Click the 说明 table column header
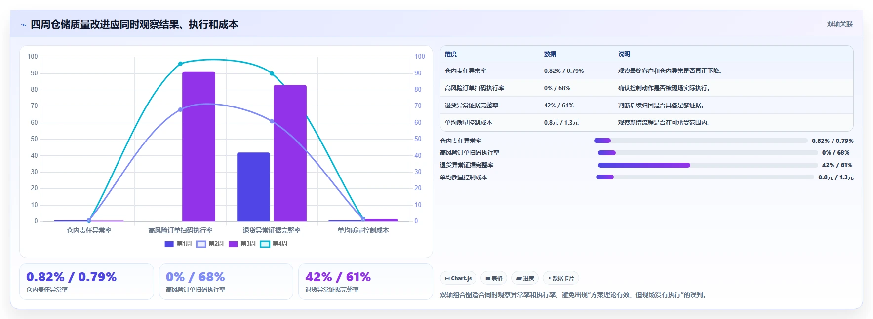The width and height of the screenshot is (873, 319). 624,54
